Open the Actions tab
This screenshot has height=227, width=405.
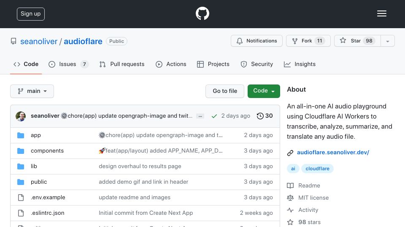(171, 64)
